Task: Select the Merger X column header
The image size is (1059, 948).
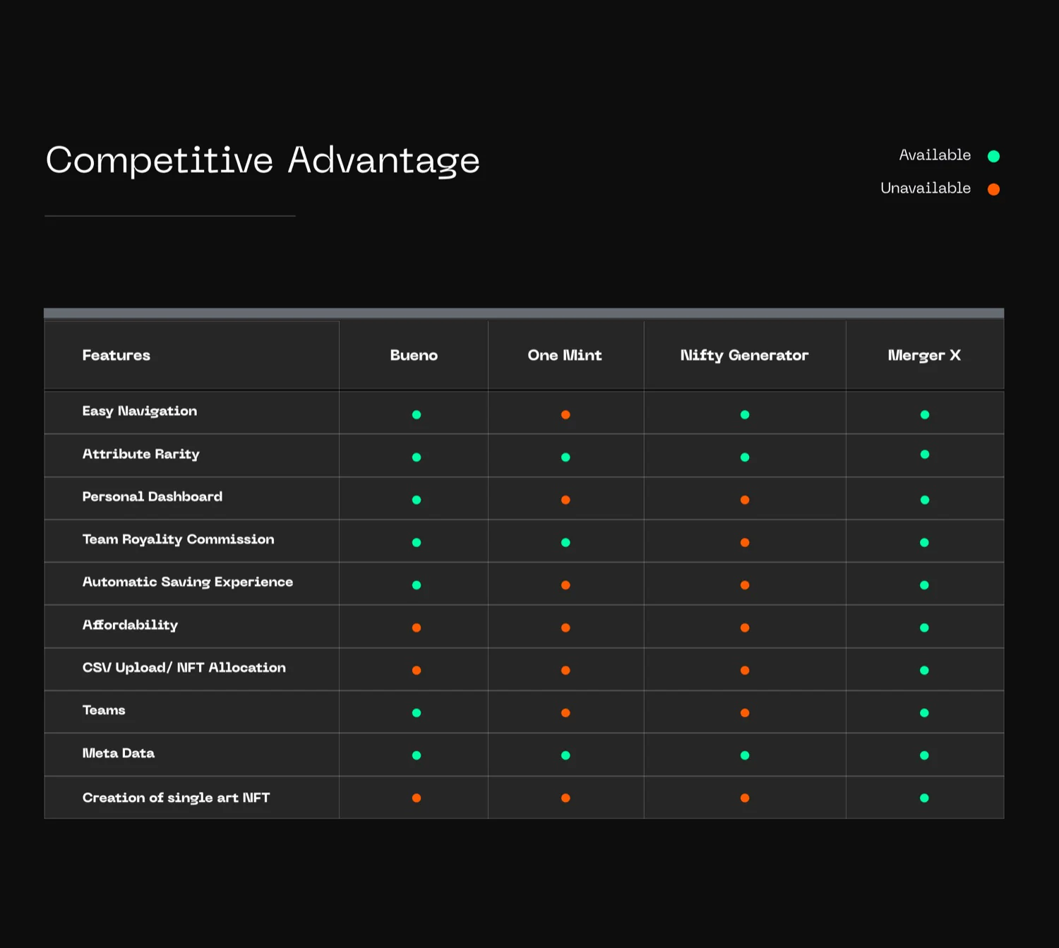Action: pos(924,356)
